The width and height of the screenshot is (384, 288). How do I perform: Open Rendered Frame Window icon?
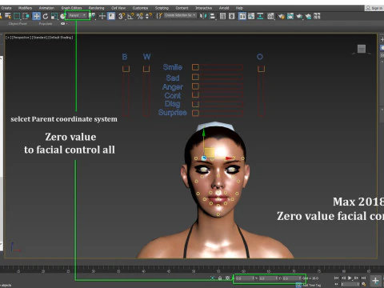tap(290, 16)
